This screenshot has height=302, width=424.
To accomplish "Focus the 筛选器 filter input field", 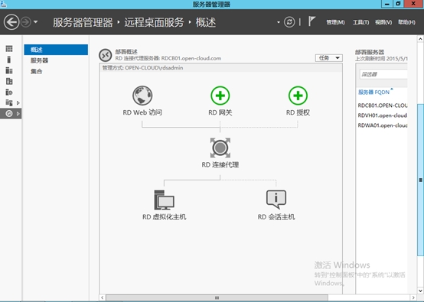I will click(383, 74).
